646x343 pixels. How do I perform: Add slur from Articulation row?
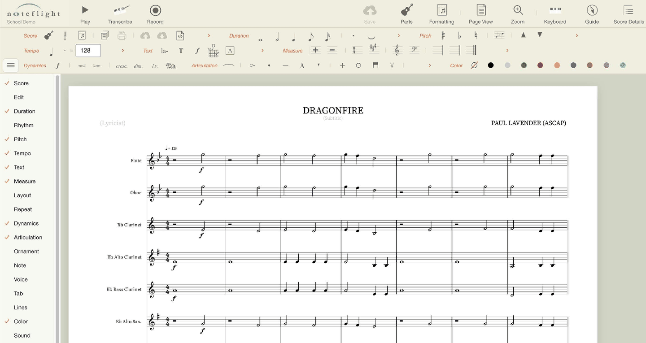[229, 65]
